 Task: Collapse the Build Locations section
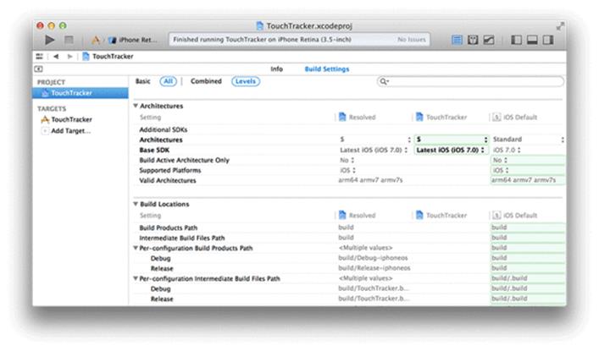click(x=136, y=204)
